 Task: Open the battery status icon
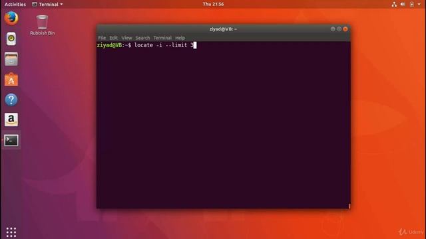(412, 5)
